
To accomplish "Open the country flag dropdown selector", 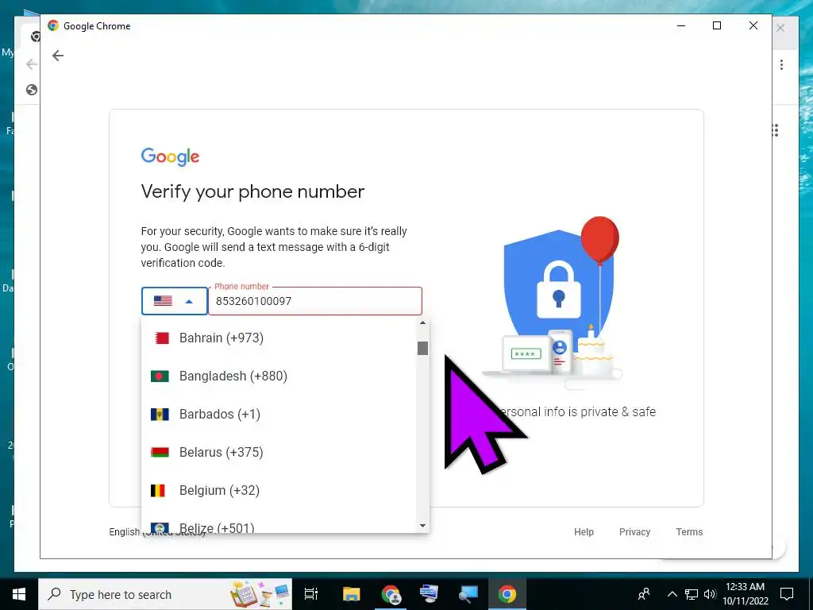I will point(174,301).
